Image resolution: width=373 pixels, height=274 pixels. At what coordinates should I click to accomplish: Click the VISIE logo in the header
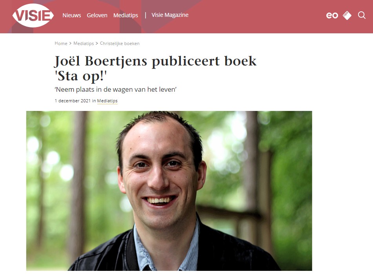coord(33,15)
